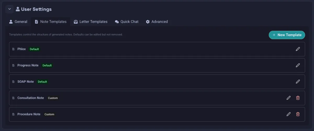This screenshot has width=314, height=131.
Task: Select the Note Templates tab
Action: 51,22
